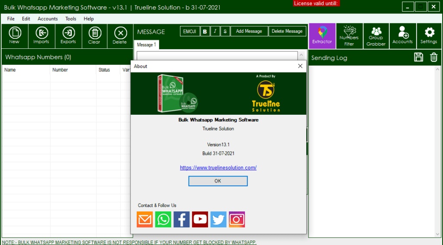Viewport: 443px width, 245px height.
Task: Open the Instagram follow icon
Action: [x=237, y=220]
